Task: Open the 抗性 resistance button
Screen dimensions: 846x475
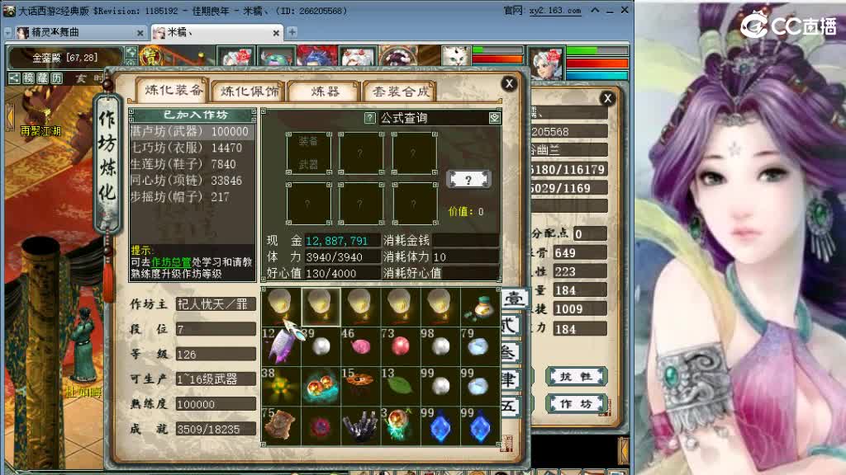Action: [576, 376]
